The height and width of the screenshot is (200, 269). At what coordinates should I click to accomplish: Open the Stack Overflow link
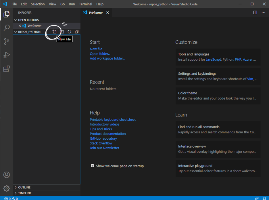101,143
